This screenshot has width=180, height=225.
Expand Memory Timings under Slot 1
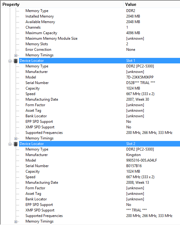click(x=16, y=139)
